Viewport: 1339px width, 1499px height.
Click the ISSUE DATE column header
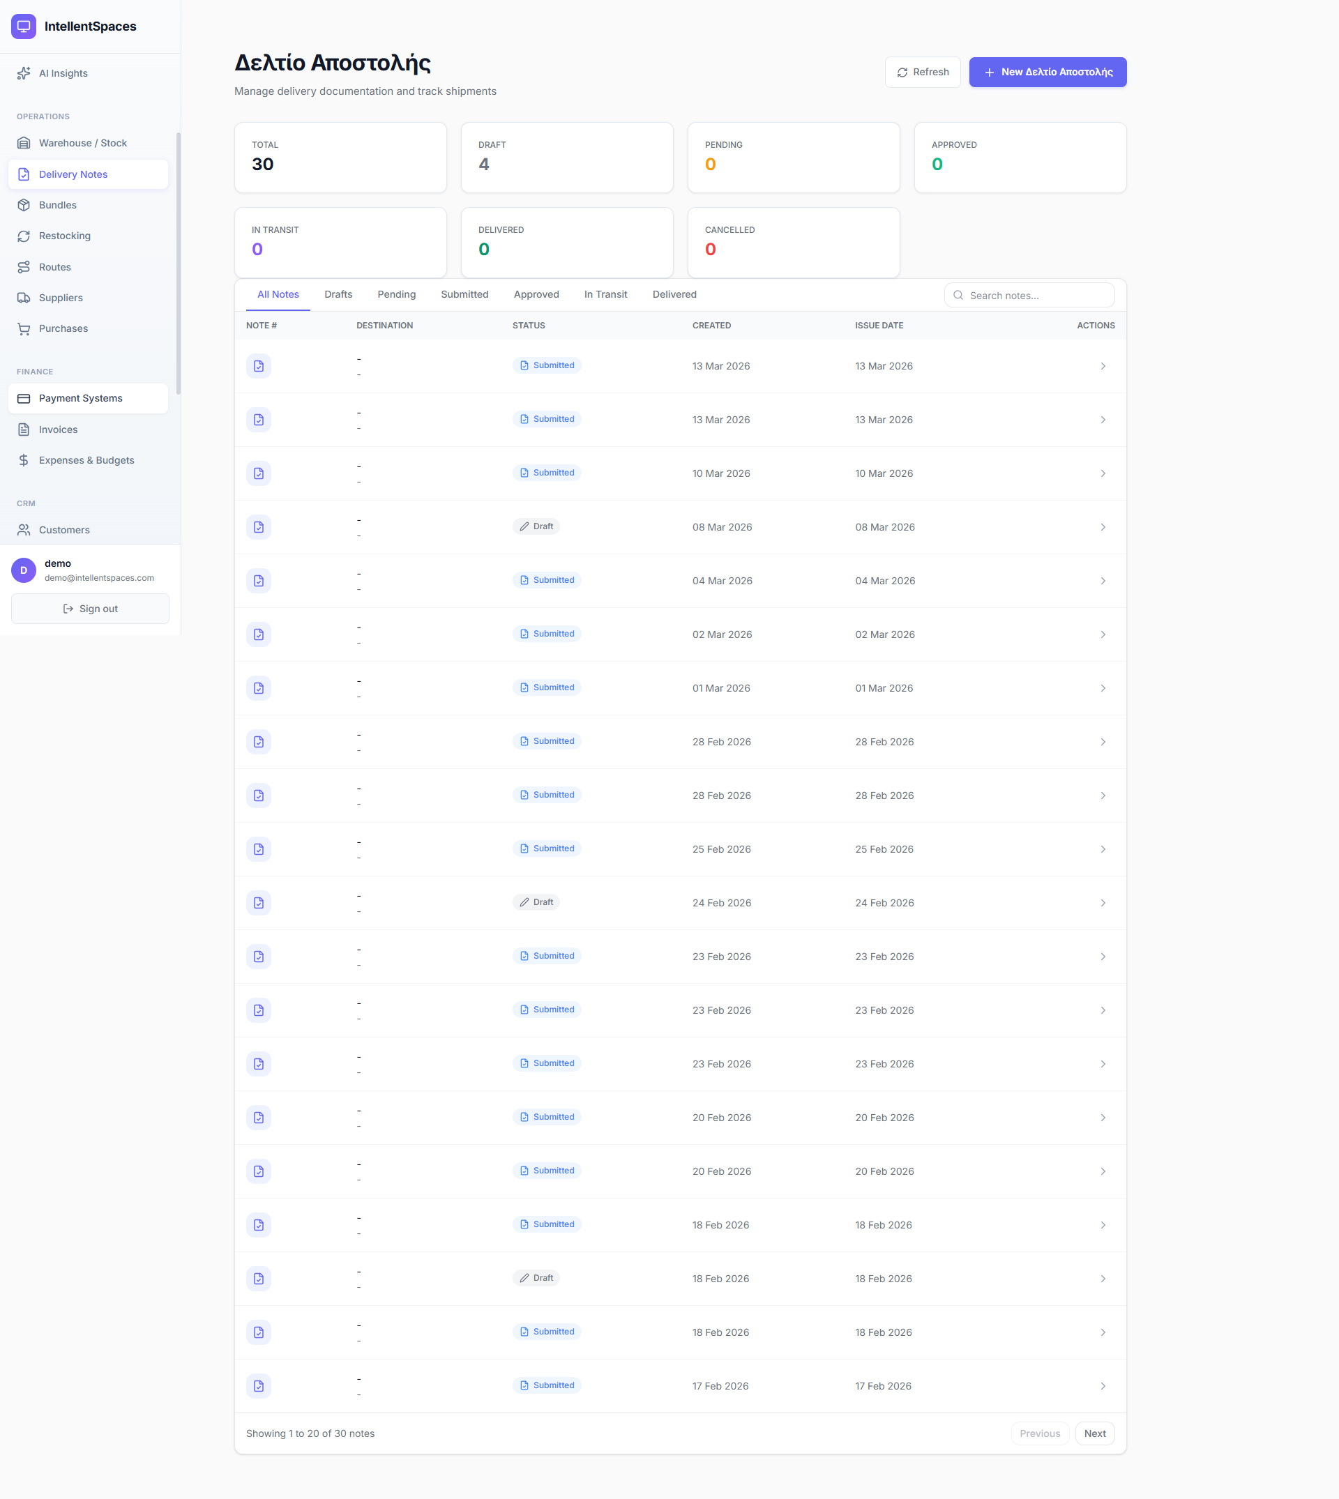pos(879,325)
